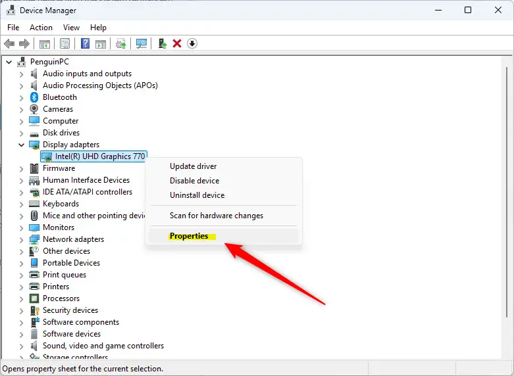The image size is (514, 376).
Task: Expand the Bluetooth category chevron
Action: (x=21, y=98)
